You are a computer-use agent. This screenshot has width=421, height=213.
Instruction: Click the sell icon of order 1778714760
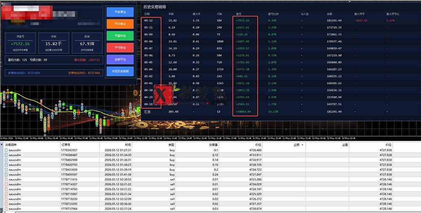pos(6,189)
